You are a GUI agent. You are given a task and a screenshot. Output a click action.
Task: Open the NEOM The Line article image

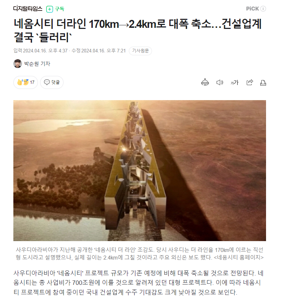click(x=140, y=171)
